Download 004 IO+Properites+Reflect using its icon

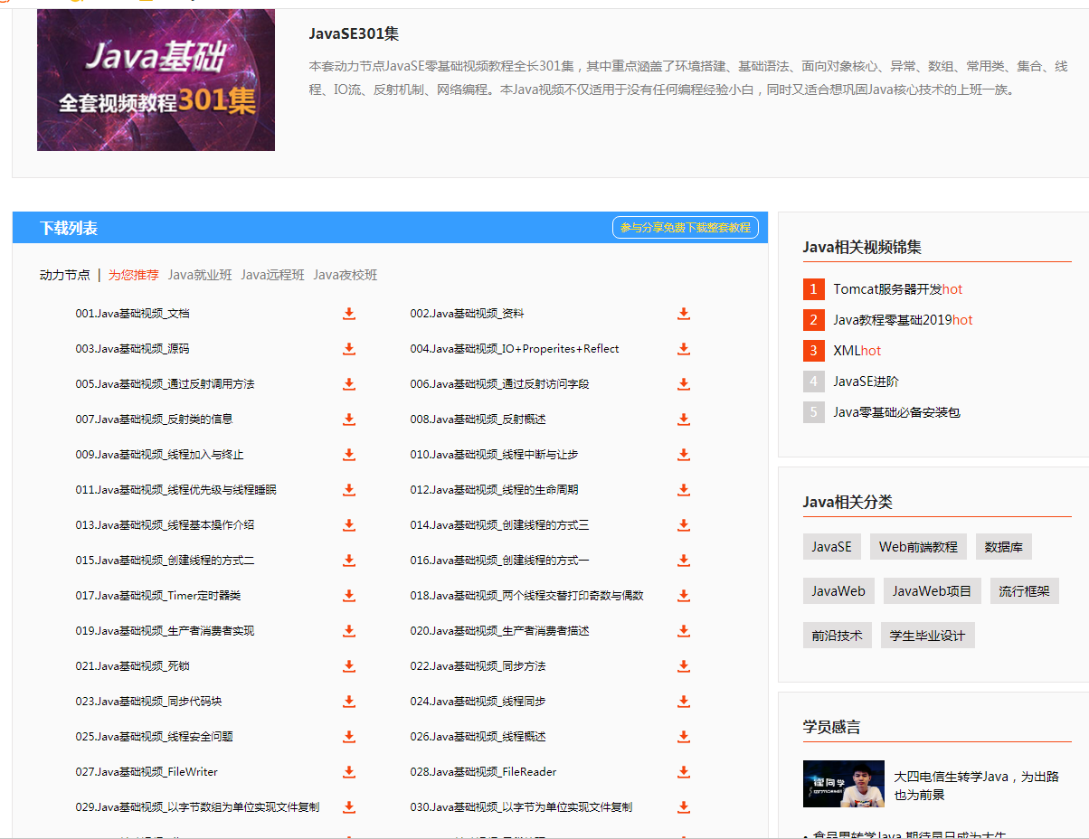684,349
